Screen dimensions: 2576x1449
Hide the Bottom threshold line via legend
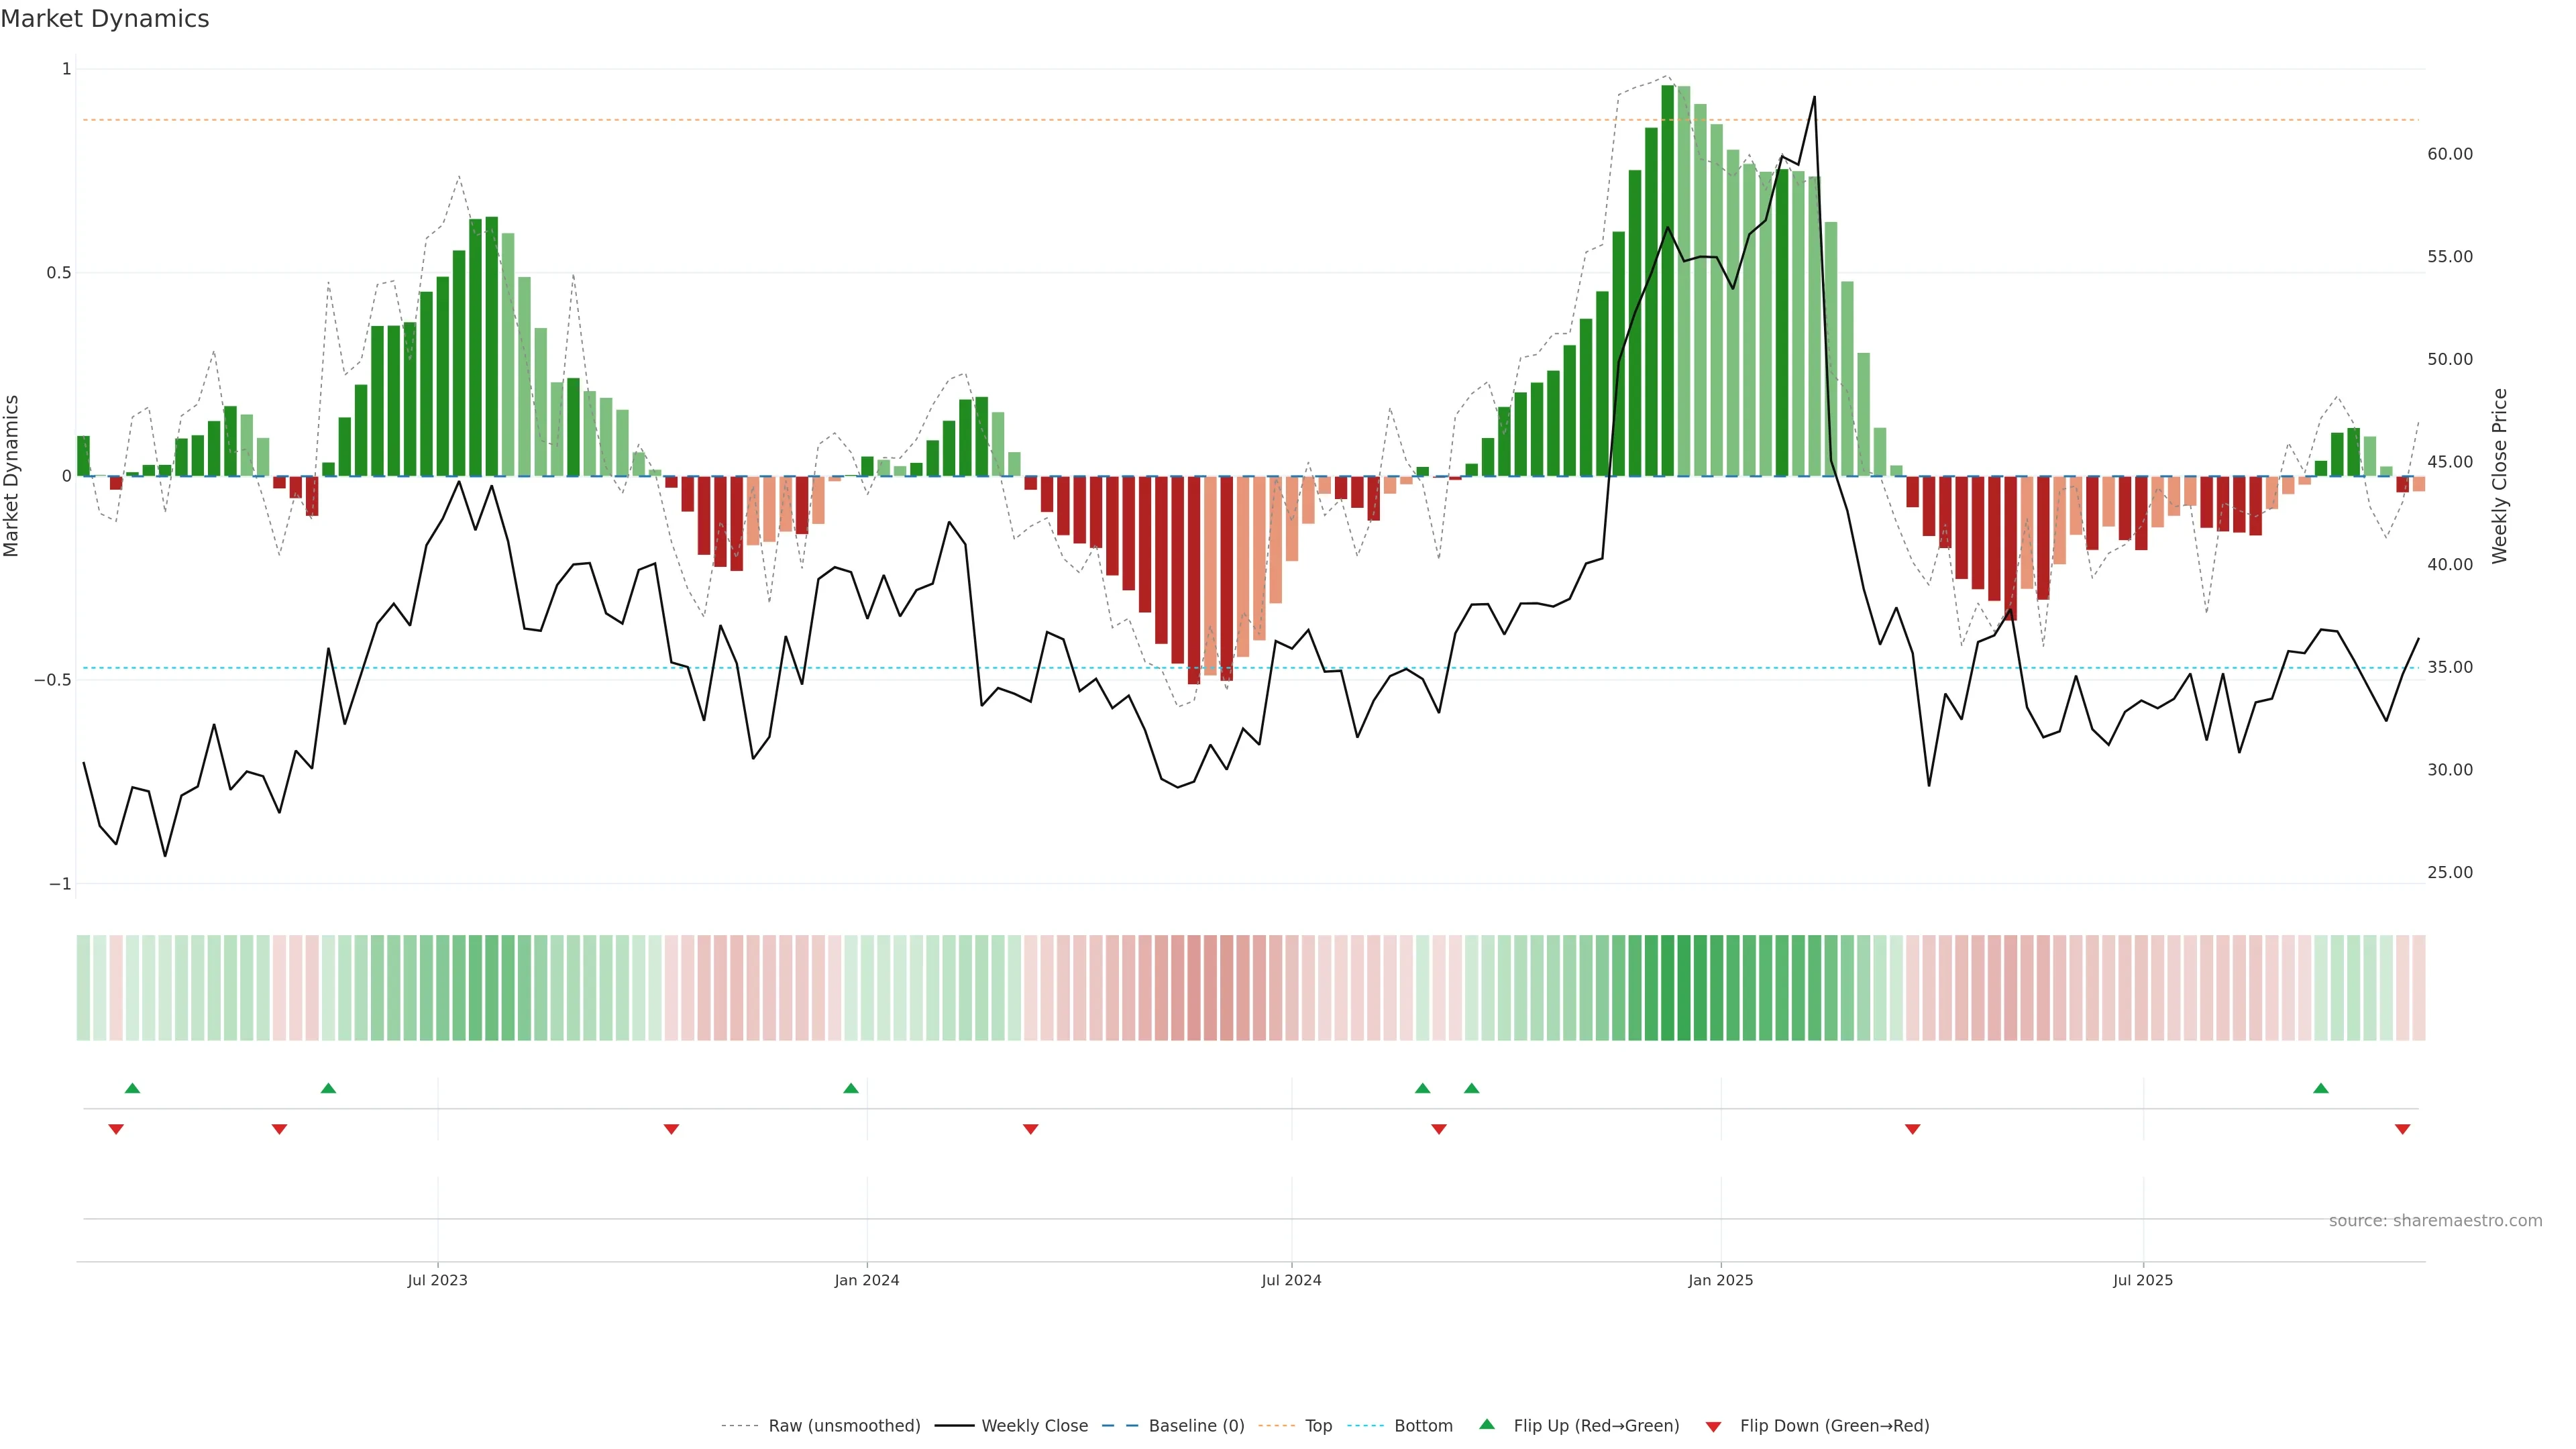1423,1426
